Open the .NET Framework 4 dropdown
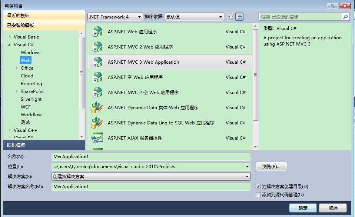This screenshot has height=217, width=355. pos(115,17)
